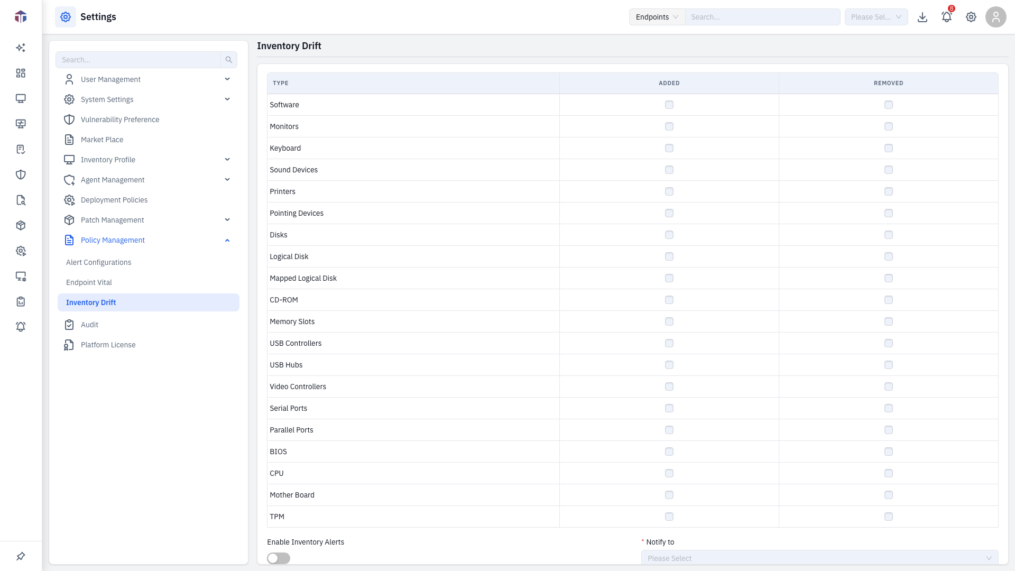Image resolution: width=1015 pixels, height=571 pixels.
Task: Focus the settings panel search field
Action: tap(138, 60)
